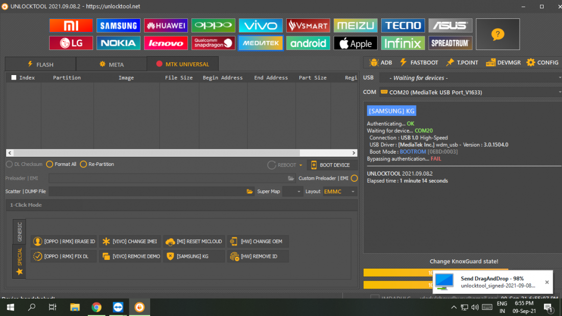Open the Nokia brand section
Image resolution: width=562 pixels, height=316 pixels.
point(119,43)
